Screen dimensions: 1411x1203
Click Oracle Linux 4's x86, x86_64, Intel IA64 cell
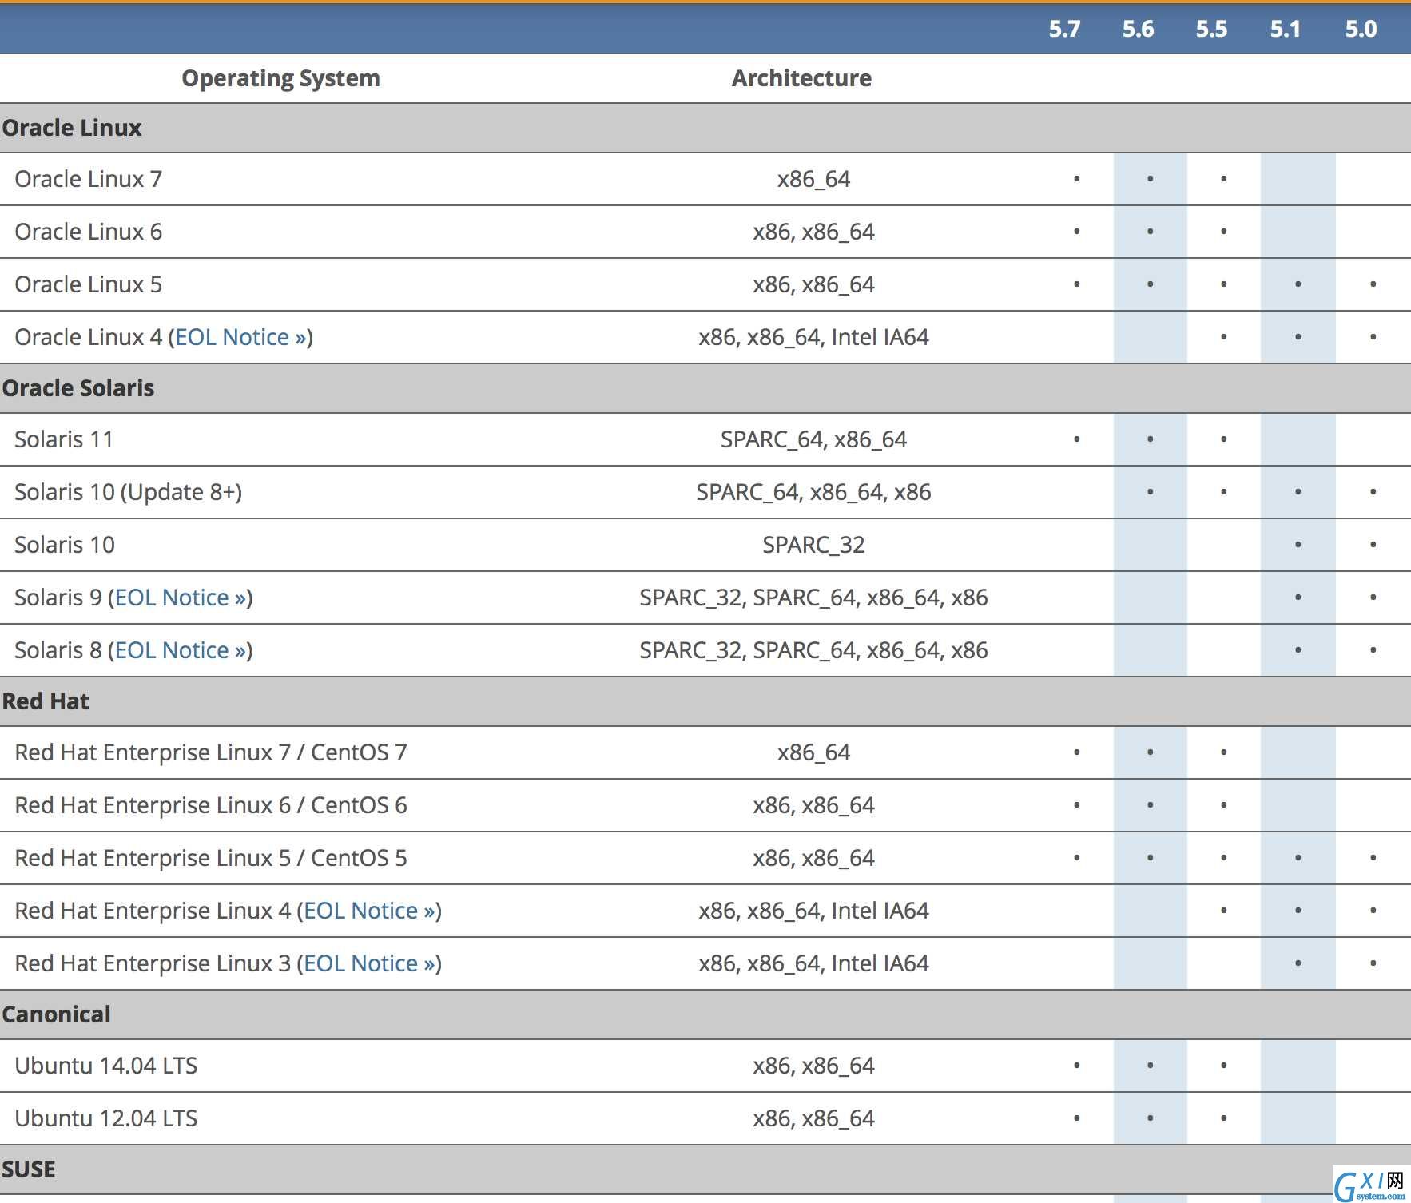tap(813, 337)
